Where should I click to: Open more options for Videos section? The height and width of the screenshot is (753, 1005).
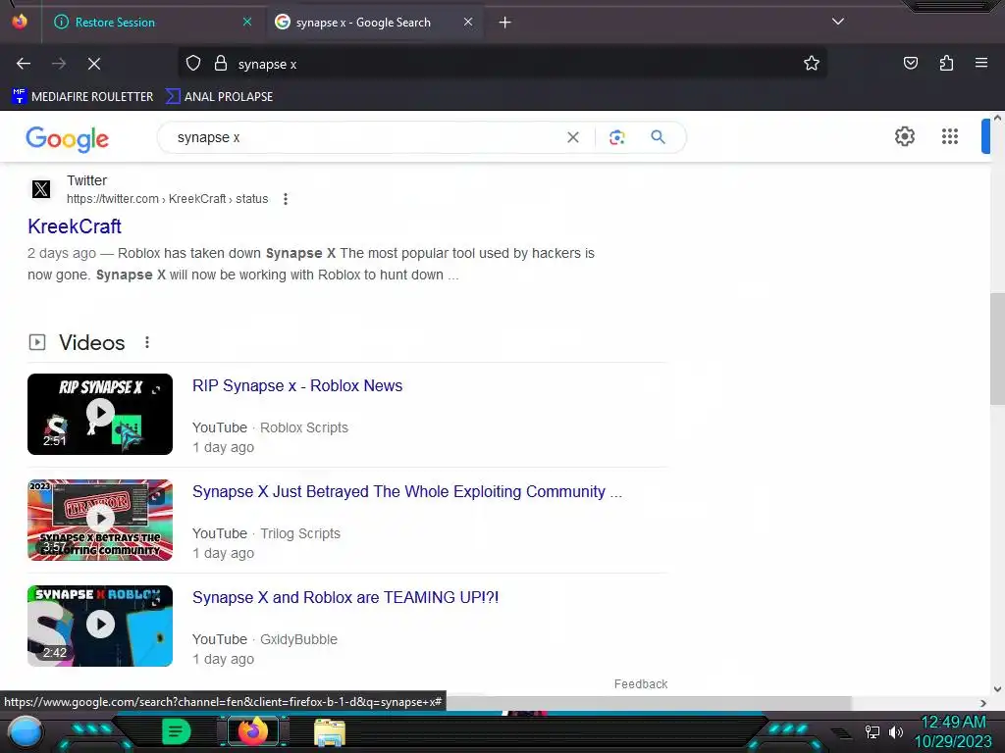(147, 342)
